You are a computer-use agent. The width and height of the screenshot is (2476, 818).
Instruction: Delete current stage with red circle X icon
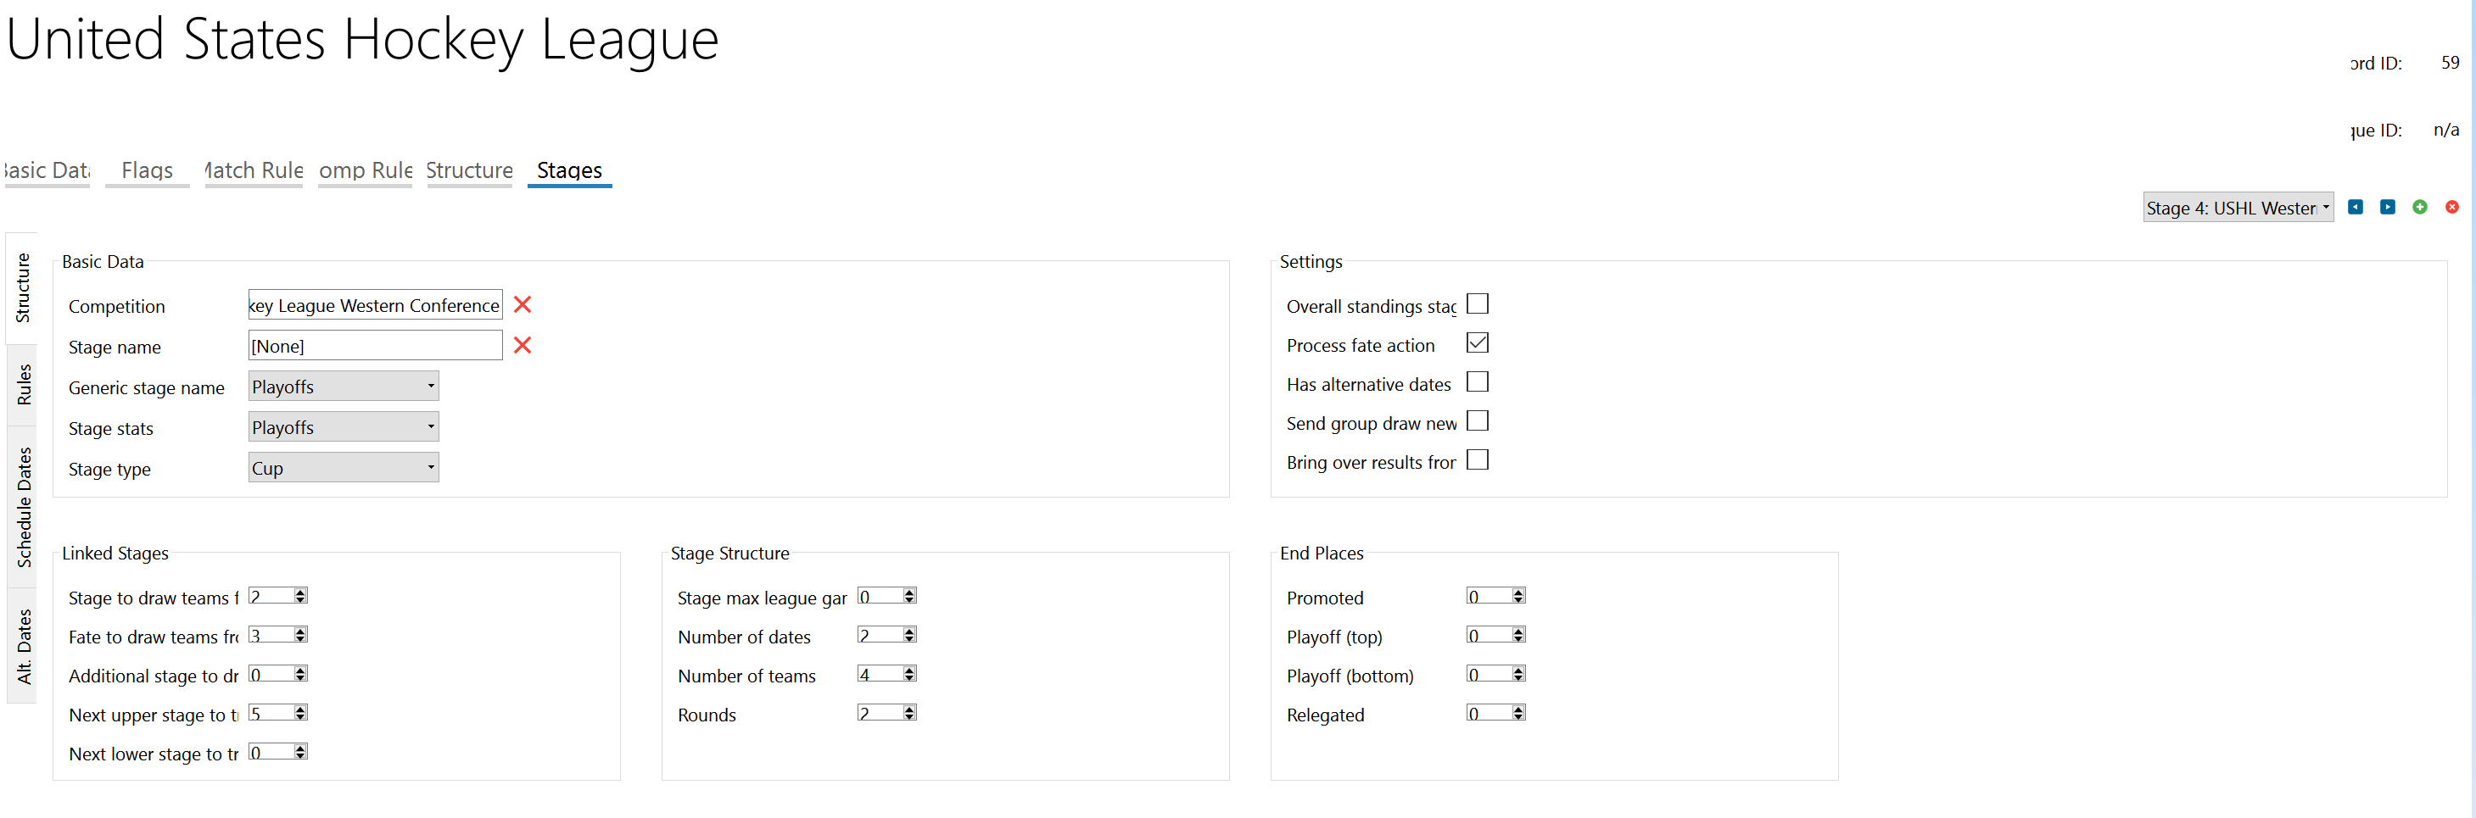point(2452,208)
